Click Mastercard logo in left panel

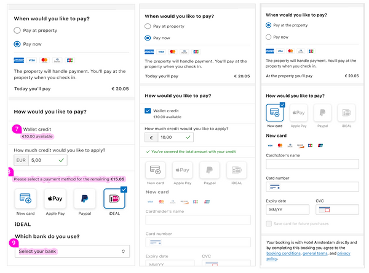[x=44, y=60]
